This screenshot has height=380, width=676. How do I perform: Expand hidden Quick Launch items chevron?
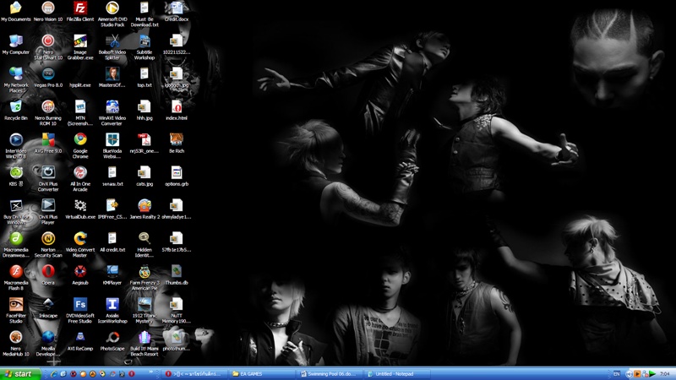click(151, 372)
